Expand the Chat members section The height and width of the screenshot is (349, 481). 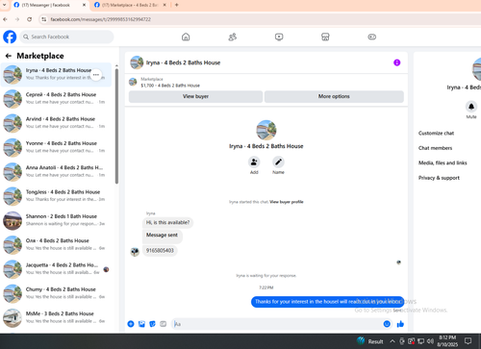[435, 148]
